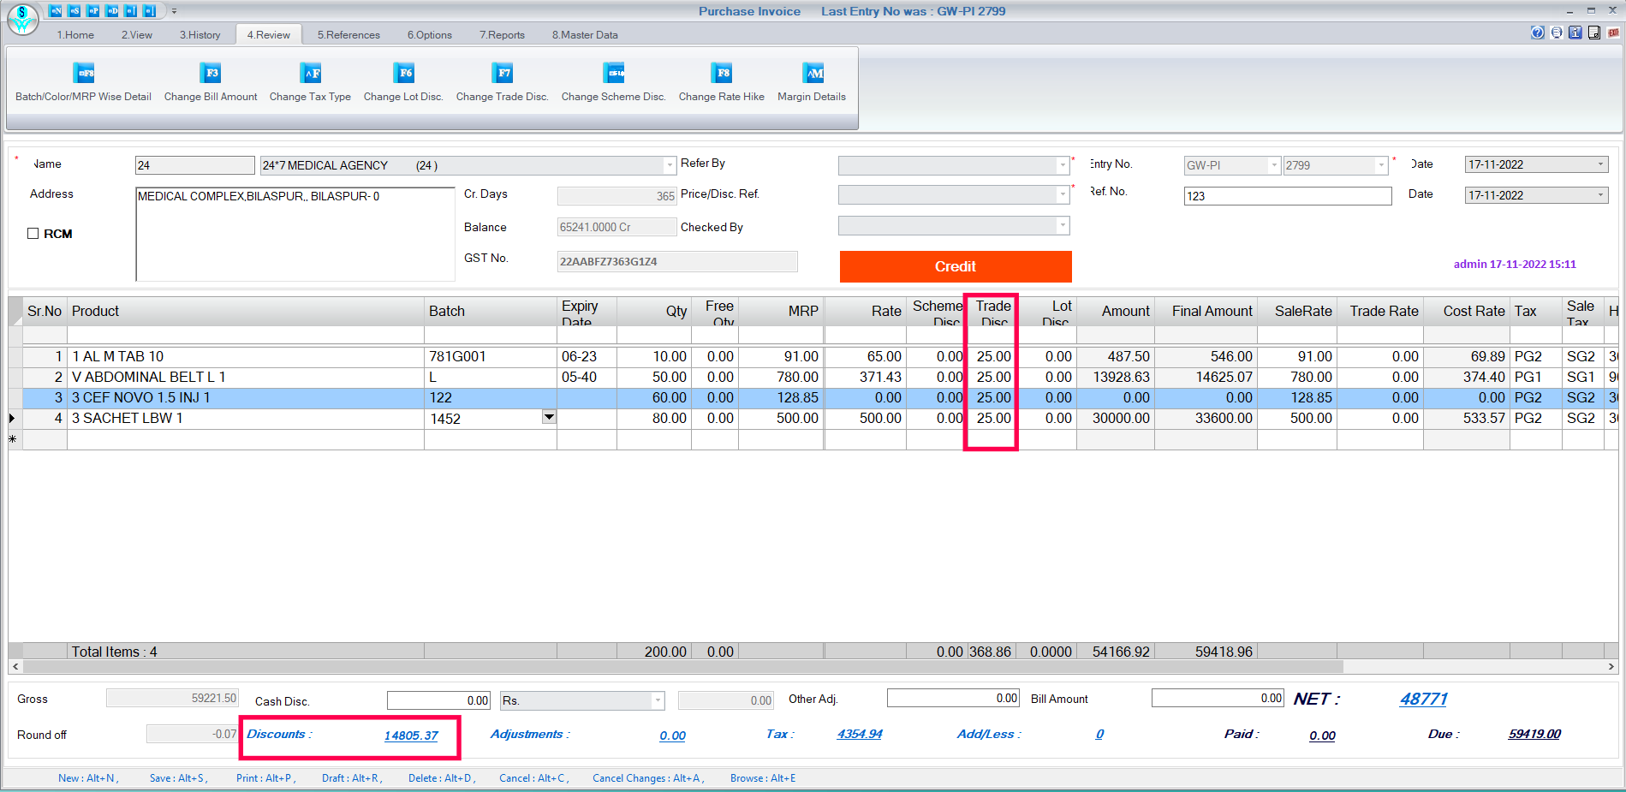Screen dimensions: 1626x792
Task: Click the NET amount 48771 link
Action: click(x=1423, y=699)
